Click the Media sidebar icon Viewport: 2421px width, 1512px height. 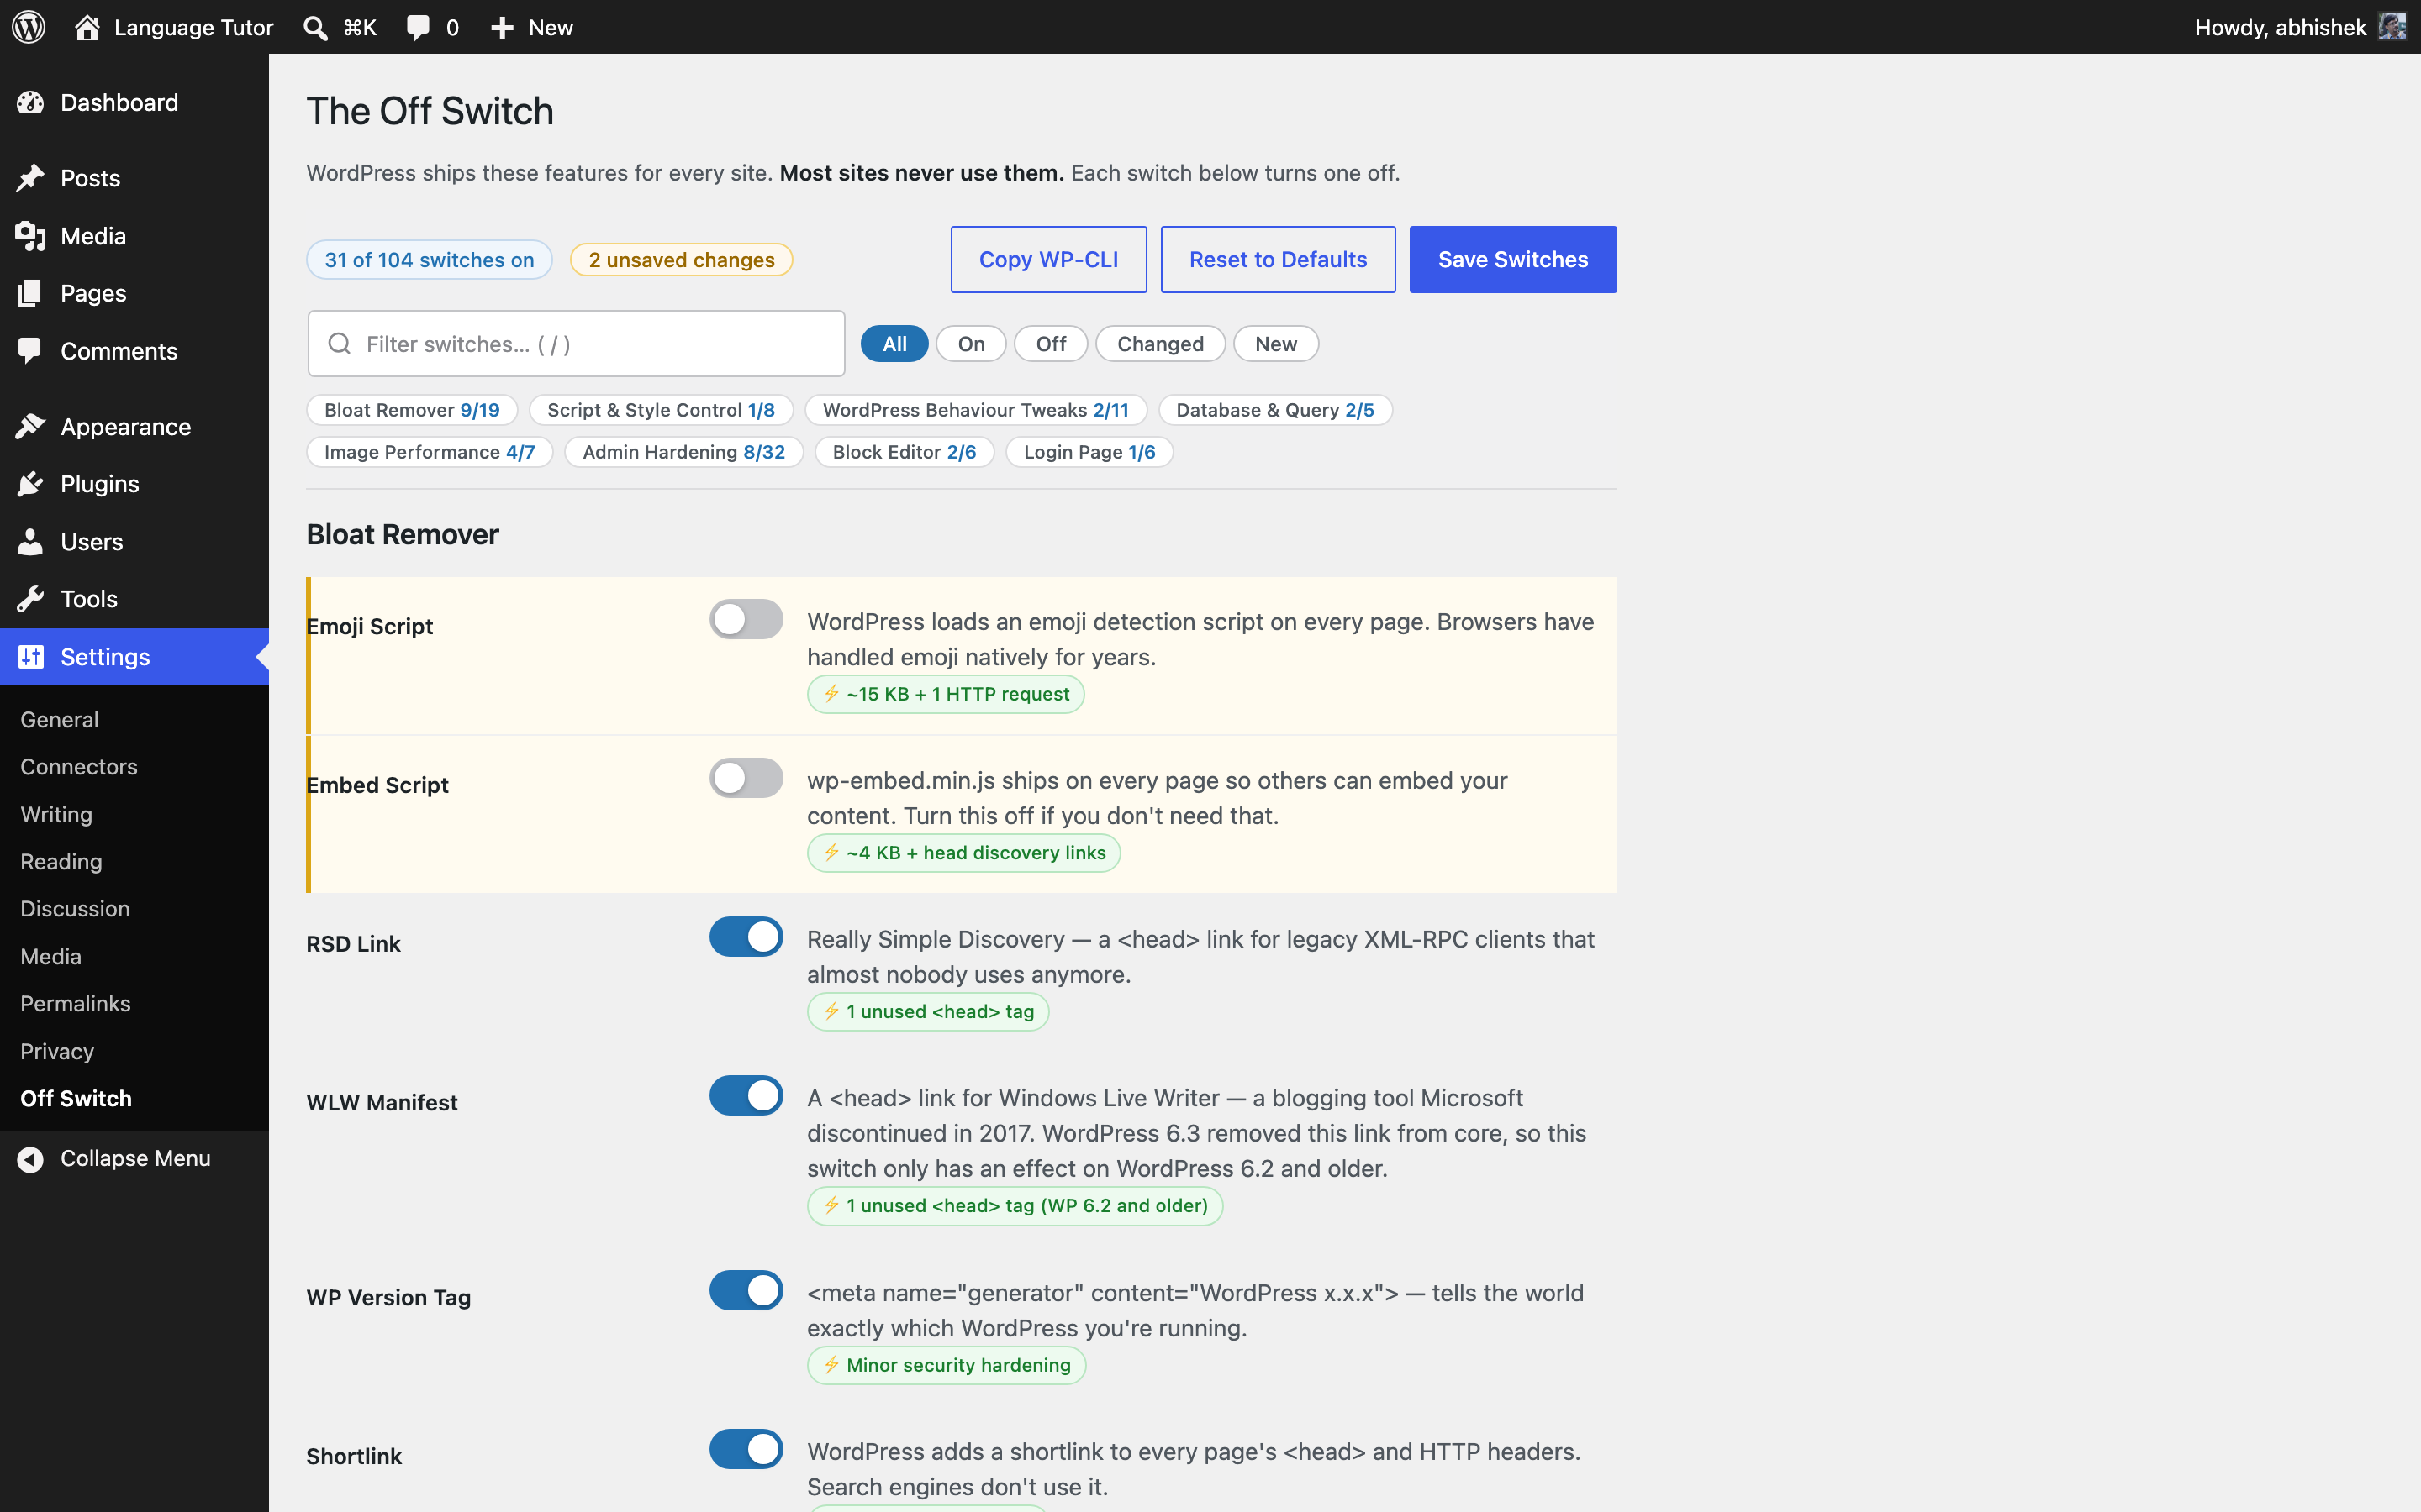pyautogui.click(x=31, y=236)
